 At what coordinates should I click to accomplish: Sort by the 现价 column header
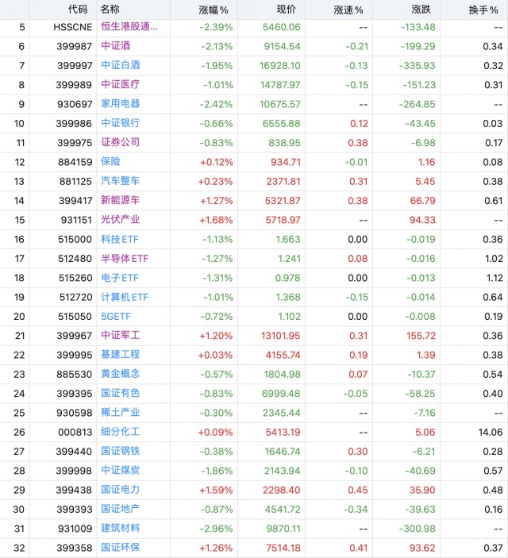pyautogui.click(x=287, y=10)
